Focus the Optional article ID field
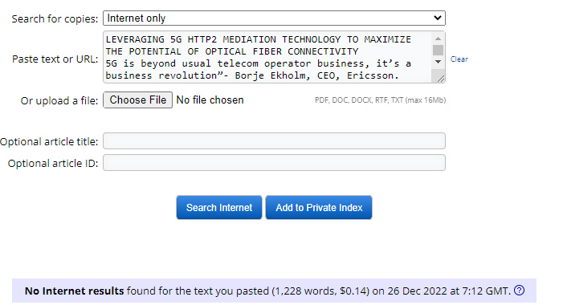 pos(274,163)
